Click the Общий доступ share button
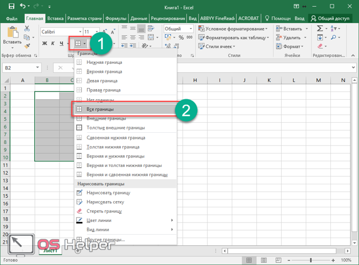359x265 pixels. pos(330,18)
